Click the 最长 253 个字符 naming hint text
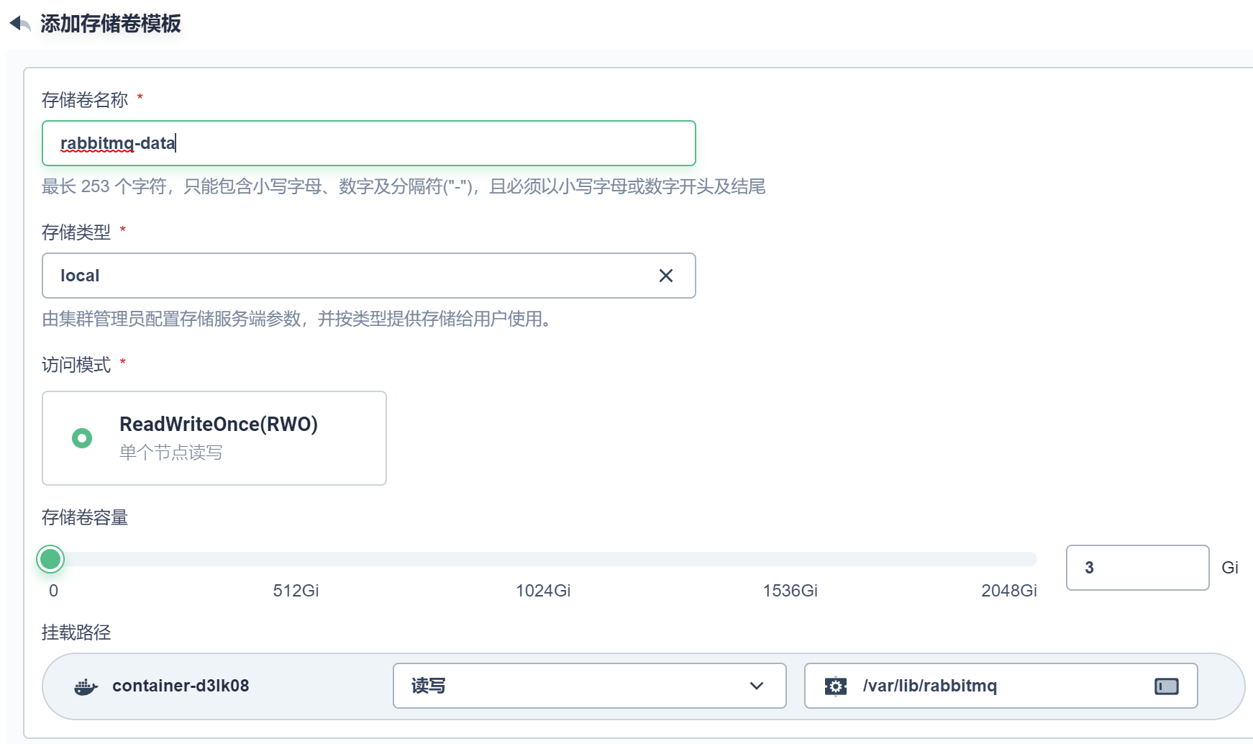 click(x=404, y=186)
